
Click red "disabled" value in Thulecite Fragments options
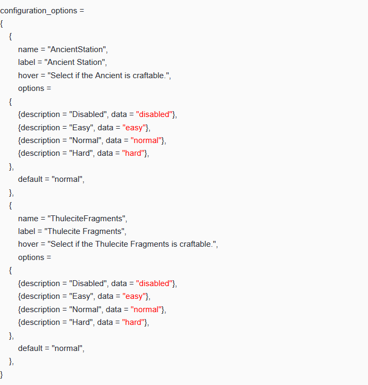155,283
